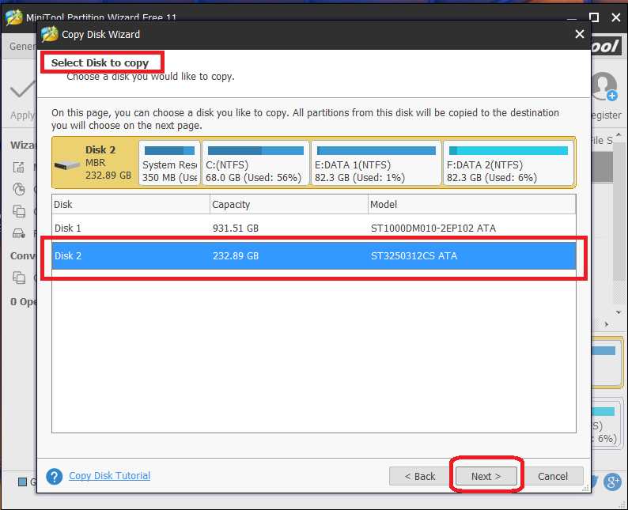Click the Register user icon in main window
Screen dimensions: 628x510
coord(605,85)
